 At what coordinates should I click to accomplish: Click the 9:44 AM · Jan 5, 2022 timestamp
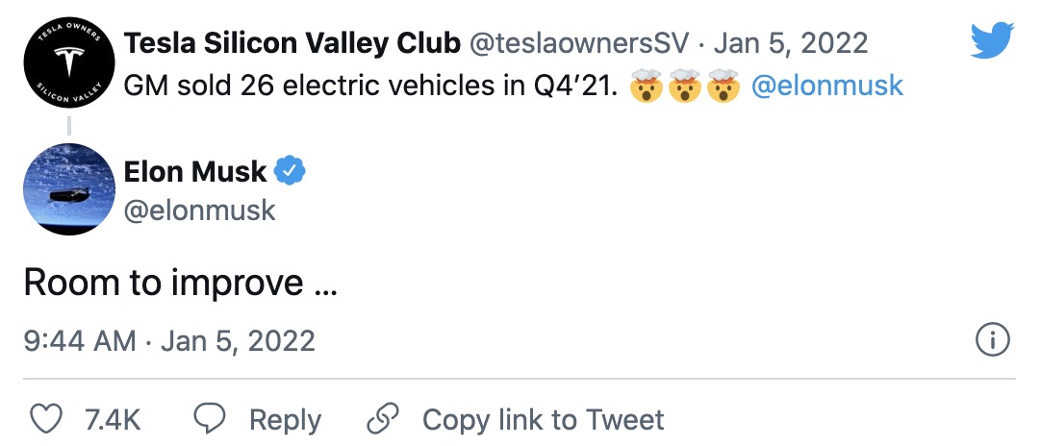(169, 340)
